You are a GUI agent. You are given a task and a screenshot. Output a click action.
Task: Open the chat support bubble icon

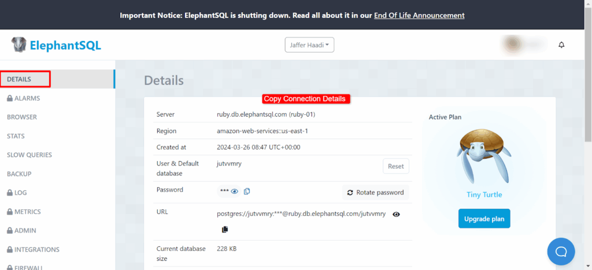click(561, 252)
